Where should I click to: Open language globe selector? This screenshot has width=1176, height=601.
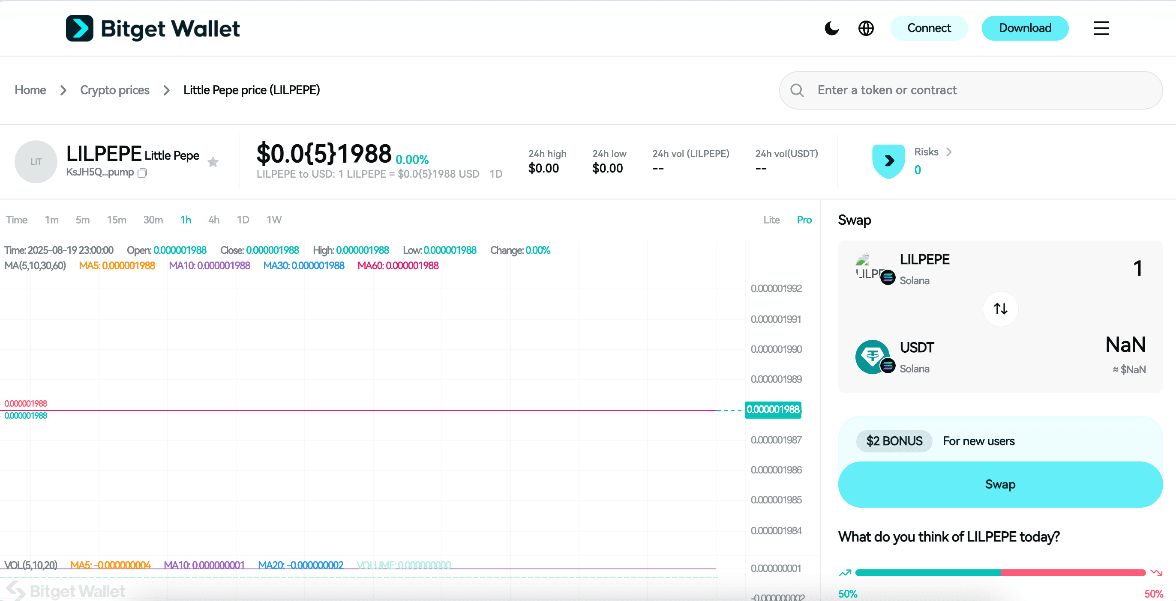point(866,28)
